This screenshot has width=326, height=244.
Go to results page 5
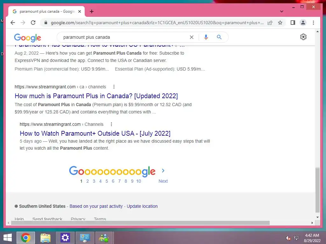[x=107, y=181]
